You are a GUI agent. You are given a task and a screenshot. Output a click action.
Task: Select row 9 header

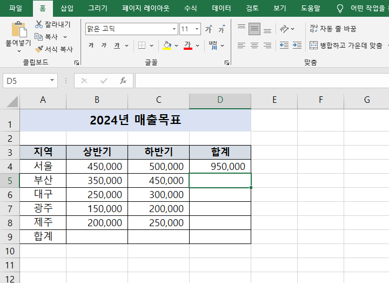(10, 237)
